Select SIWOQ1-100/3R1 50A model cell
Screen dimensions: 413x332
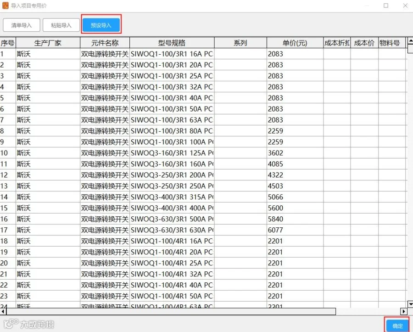pyautogui.click(x=172, y=109)
